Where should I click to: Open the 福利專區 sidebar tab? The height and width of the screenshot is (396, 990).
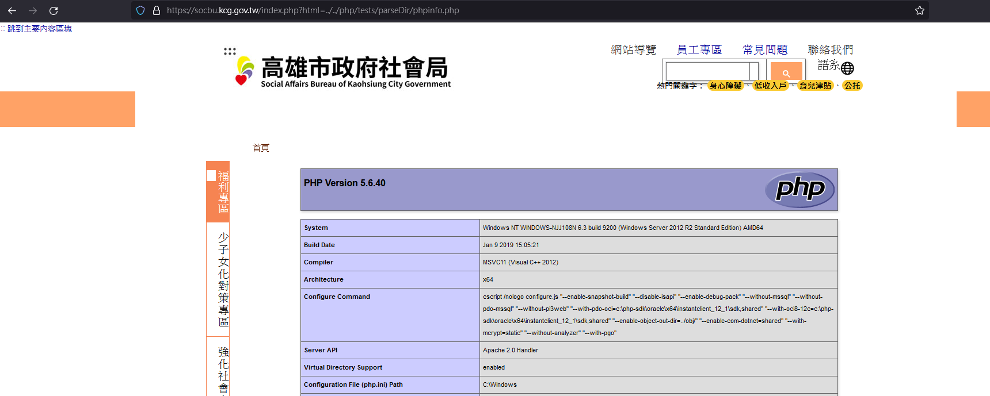point(218,192)
